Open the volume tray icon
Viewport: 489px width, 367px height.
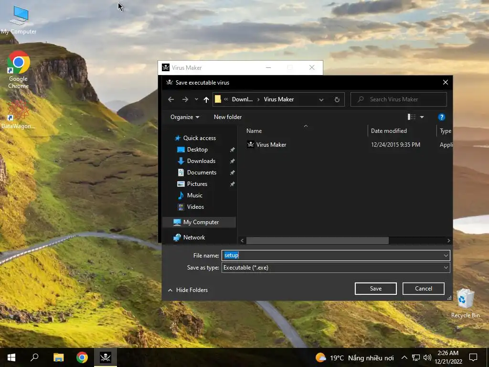coord(427,357)
